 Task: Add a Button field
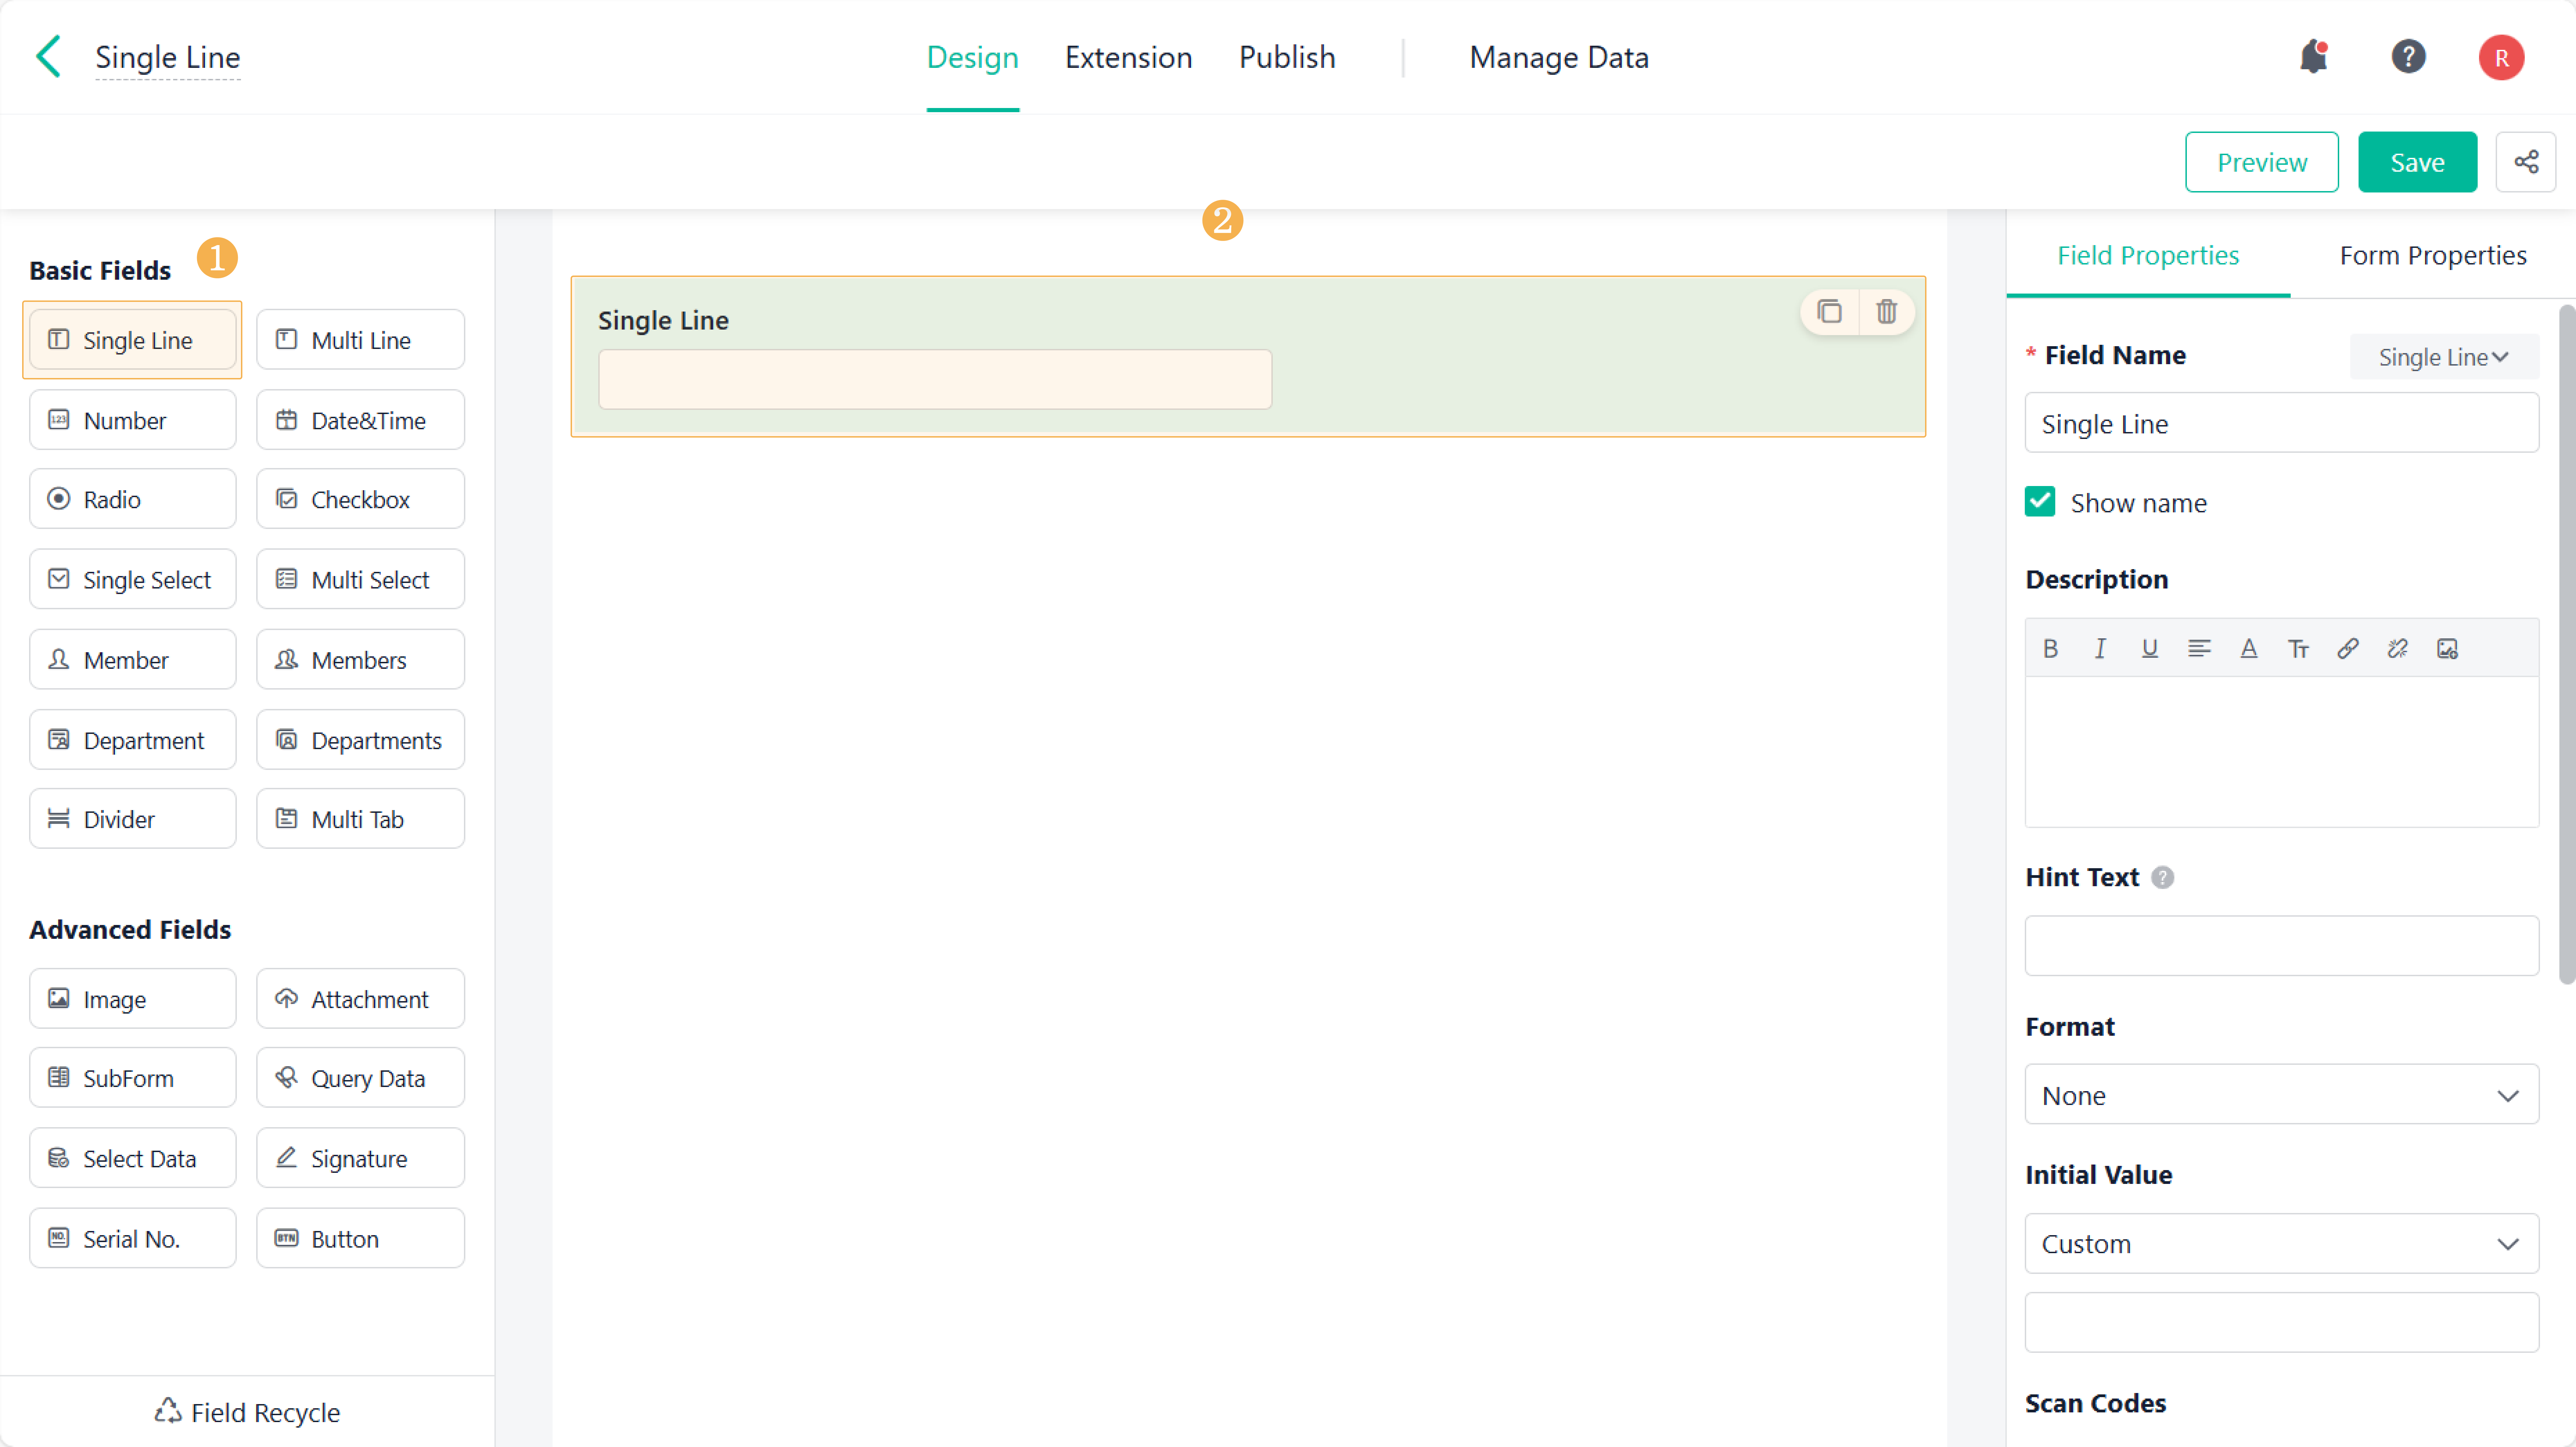[x=360, y=1238]
